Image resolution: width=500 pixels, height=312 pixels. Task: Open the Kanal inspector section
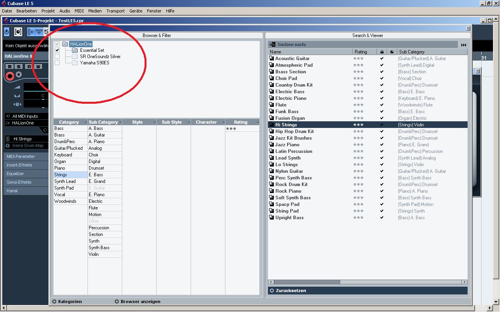[x=26, y=191]
